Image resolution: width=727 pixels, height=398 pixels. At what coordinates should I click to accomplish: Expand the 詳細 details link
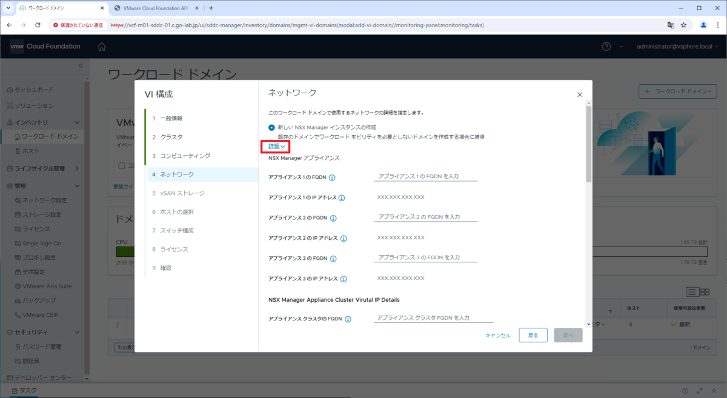click(x=277, y=147)
